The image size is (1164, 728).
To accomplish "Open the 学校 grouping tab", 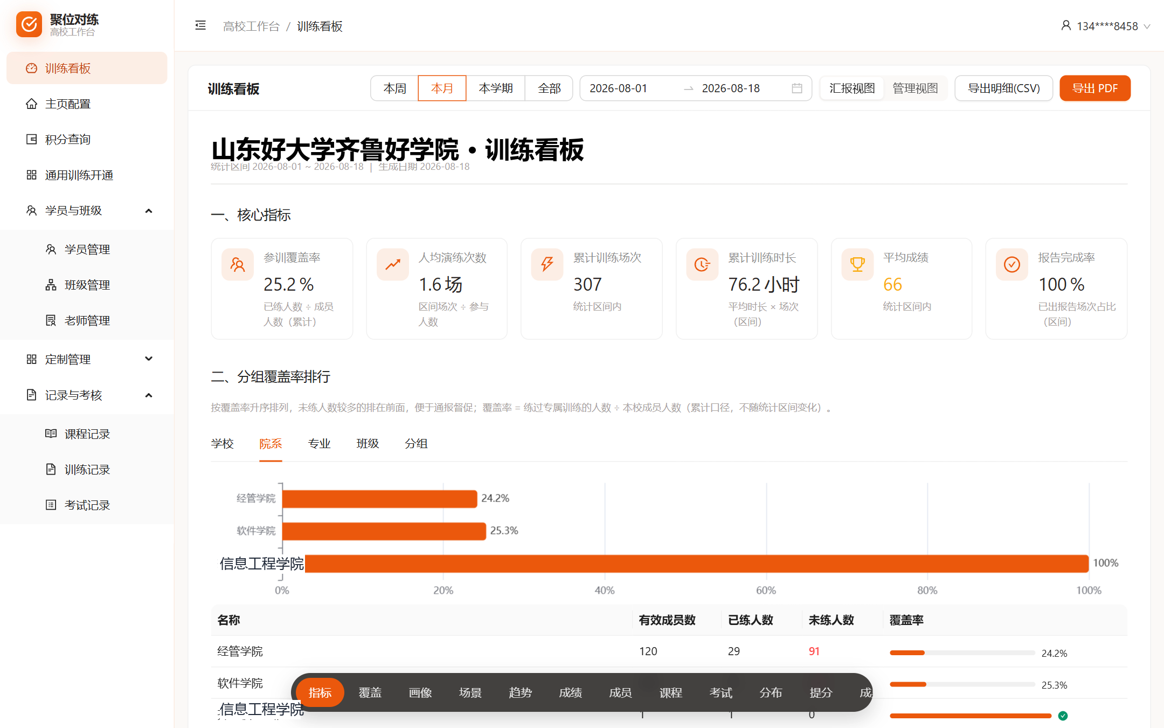I will (x=222, y=443).
